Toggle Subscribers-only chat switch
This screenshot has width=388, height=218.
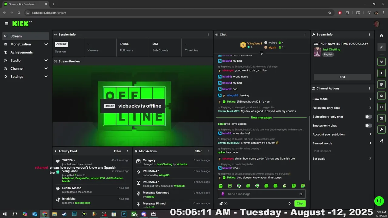368,117
